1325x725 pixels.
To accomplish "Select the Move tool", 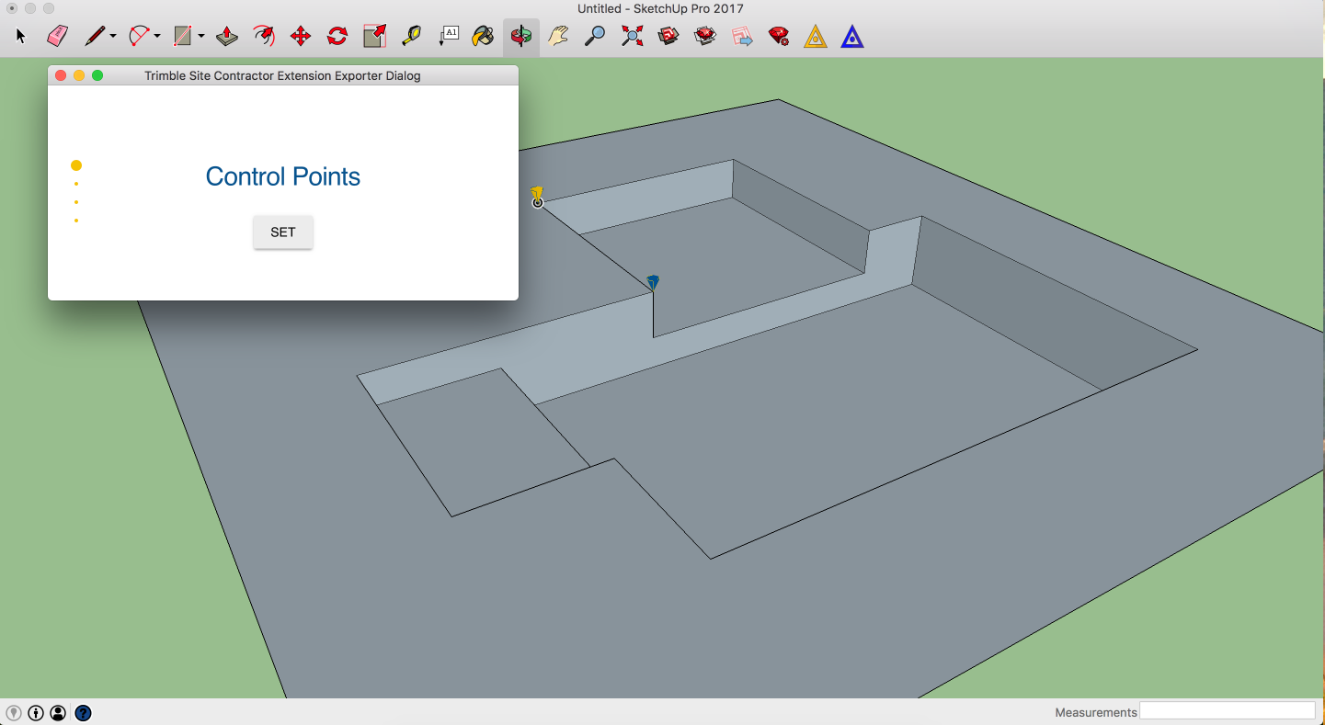I will coord(301,35).
